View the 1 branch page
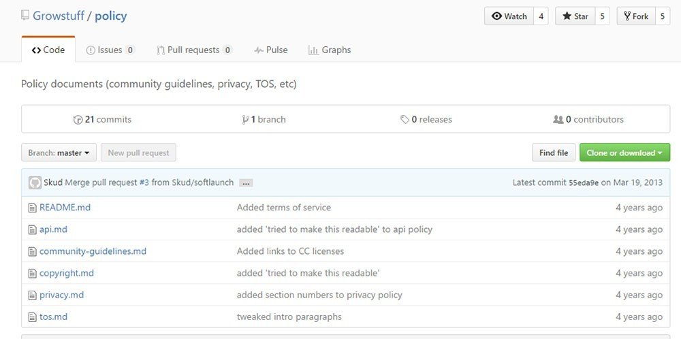The image size is (681, 339). pos(264,119)
